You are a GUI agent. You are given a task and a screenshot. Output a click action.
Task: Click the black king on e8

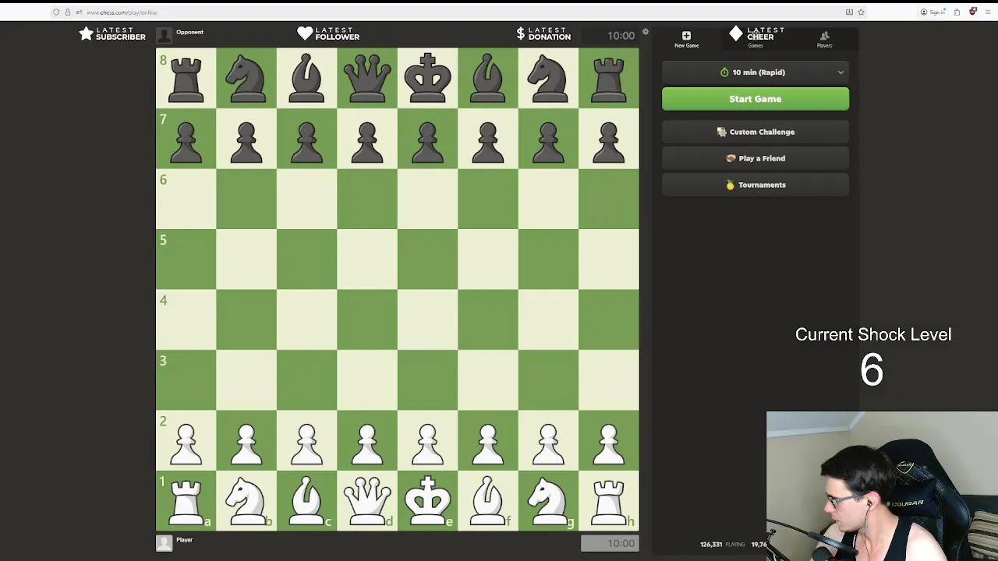tap(427, 78)
